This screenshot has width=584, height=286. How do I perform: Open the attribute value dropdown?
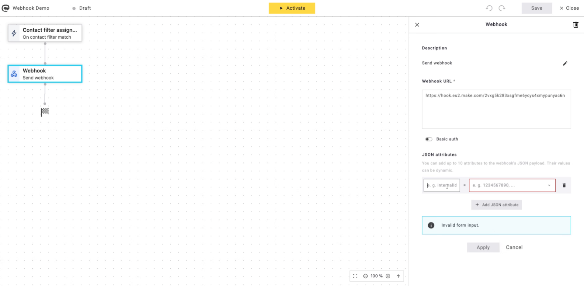(x=549, y=185)
